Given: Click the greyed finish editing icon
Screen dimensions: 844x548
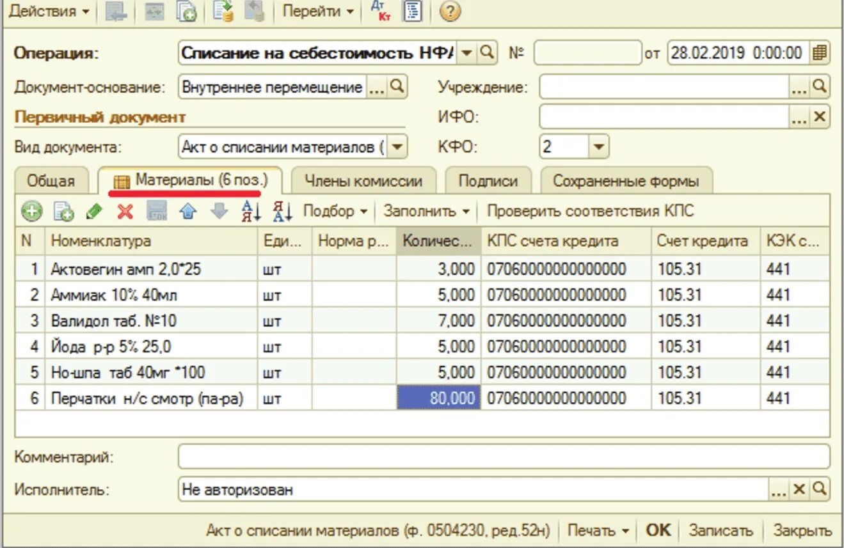Looking at the screenshot, I should click(157, 211).
